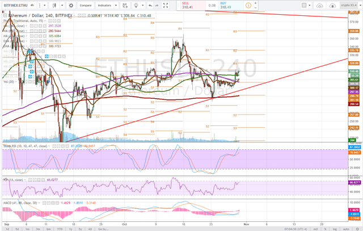Click the lightbulb ideas icon
Viewport: 363px width, 231px height.
tap(136, 5)
